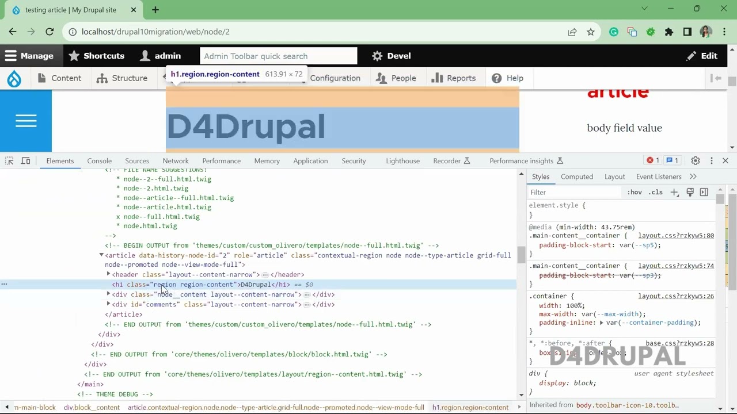Click the browser Back arrow

pyautogui.click(x=13, y=32)
